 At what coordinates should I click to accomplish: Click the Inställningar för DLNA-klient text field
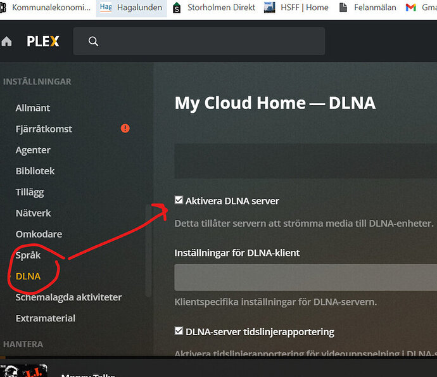tap(305, 278)
